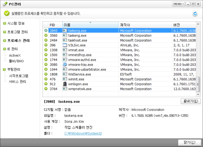Click the WidService.exe process icon
Viewport: 203px width, 147px height.
65,74
